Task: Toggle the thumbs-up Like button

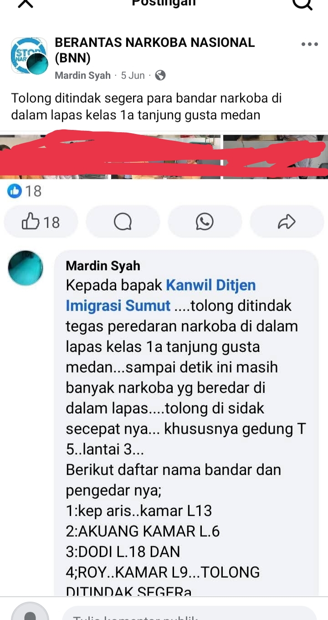Action: click(41, 222)
